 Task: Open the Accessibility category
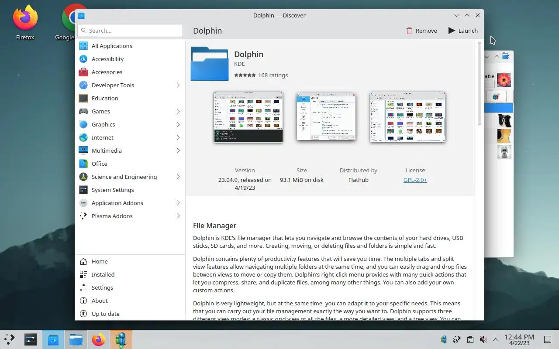[130, 59]
